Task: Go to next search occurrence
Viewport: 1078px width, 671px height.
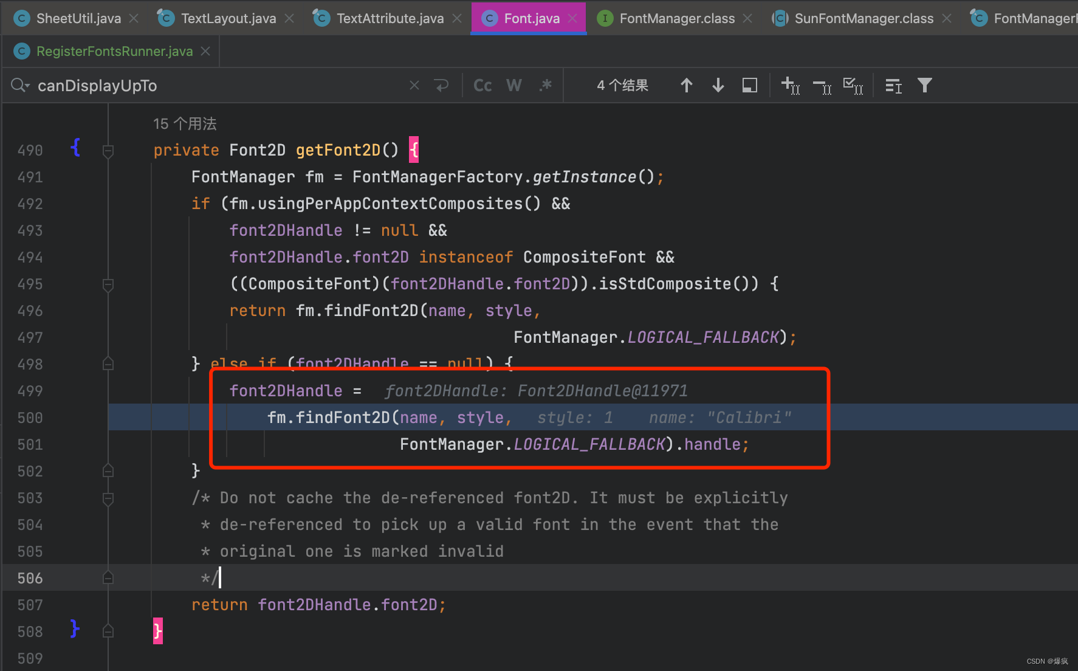Action: coord(718,86)
